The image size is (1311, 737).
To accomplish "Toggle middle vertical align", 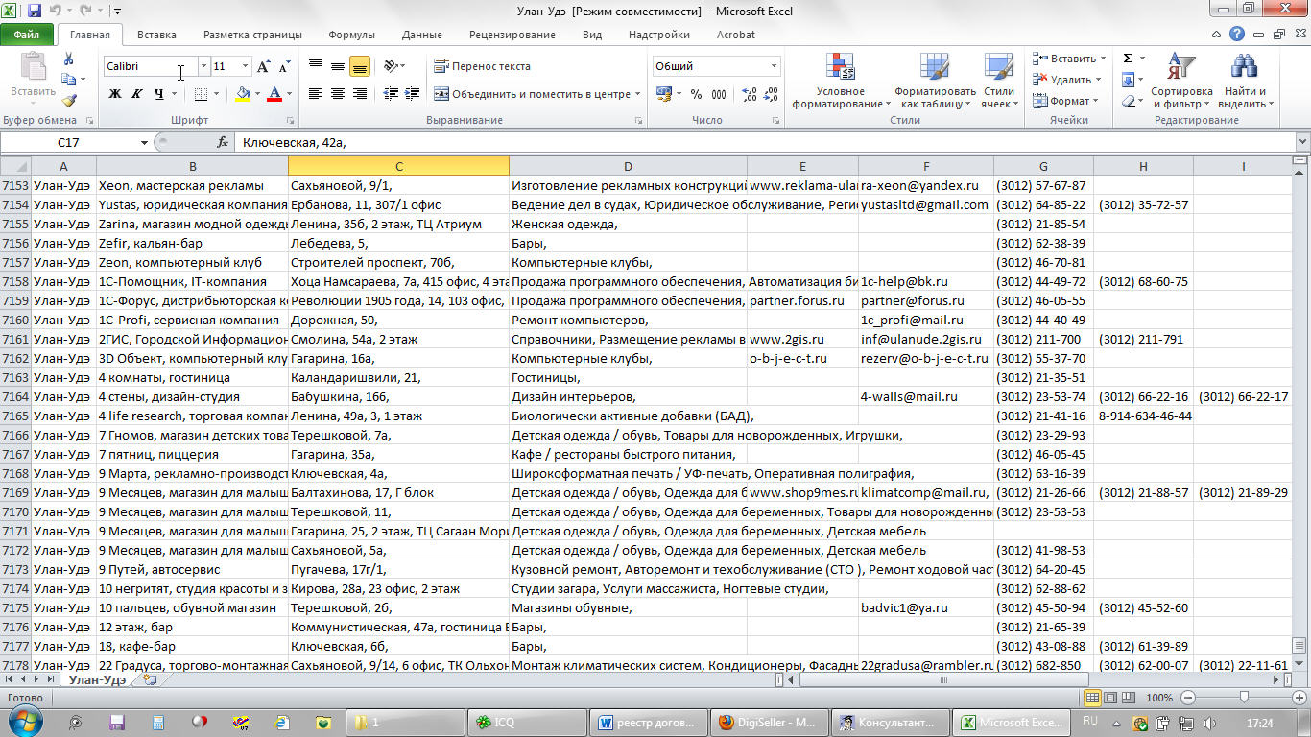I will tap(338, 66).
